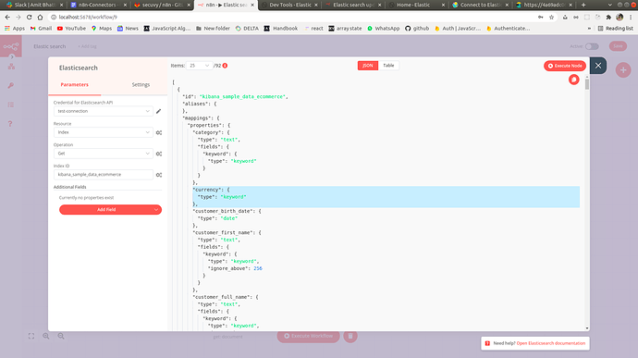
Task: Click the JSON output scrollbar thumb
Action: [587, 84]
